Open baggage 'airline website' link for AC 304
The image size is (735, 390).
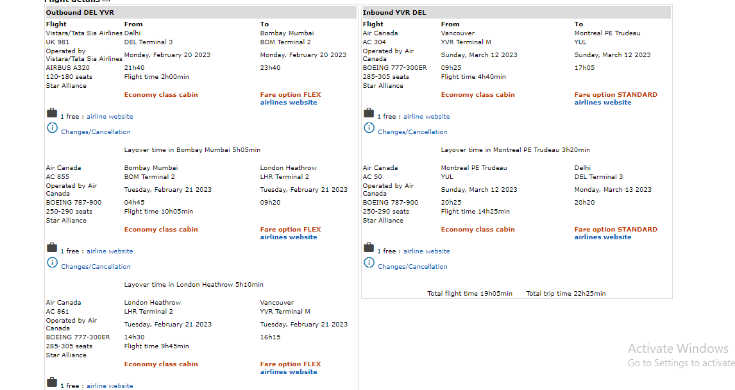click(427, 117)
